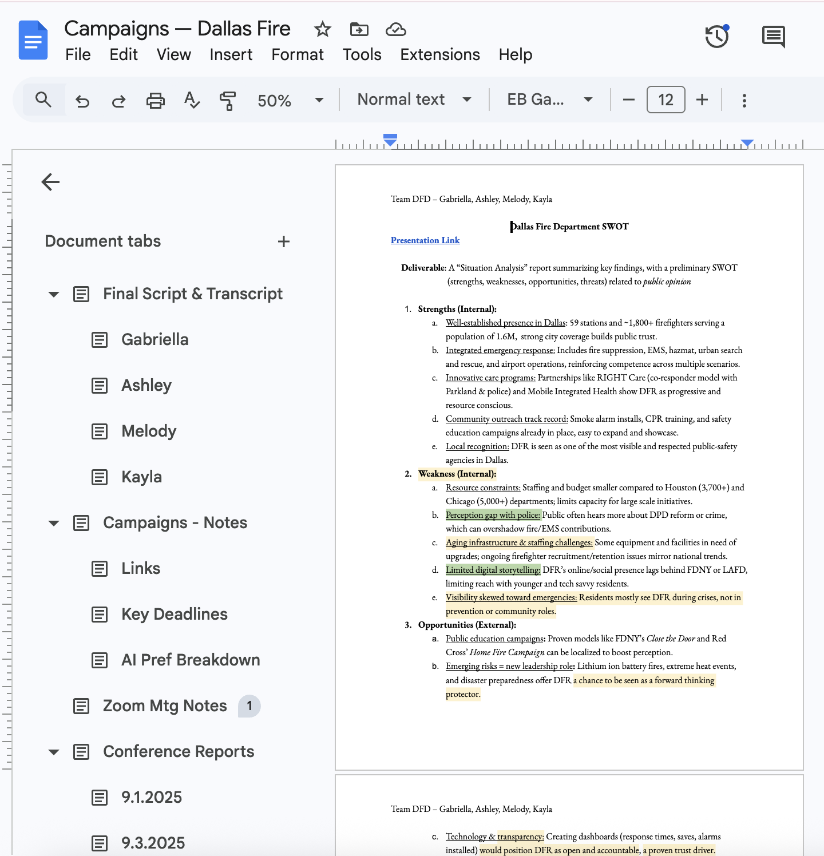Increase font size with plus button
This screenshot has width=824, height=856.
(702, 100)
